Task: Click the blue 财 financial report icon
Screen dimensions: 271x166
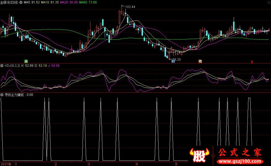Action: click(x=173, y=61)
